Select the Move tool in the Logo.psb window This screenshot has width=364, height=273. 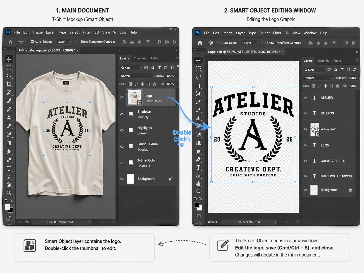pyautogui.click(x=198, y=60)
